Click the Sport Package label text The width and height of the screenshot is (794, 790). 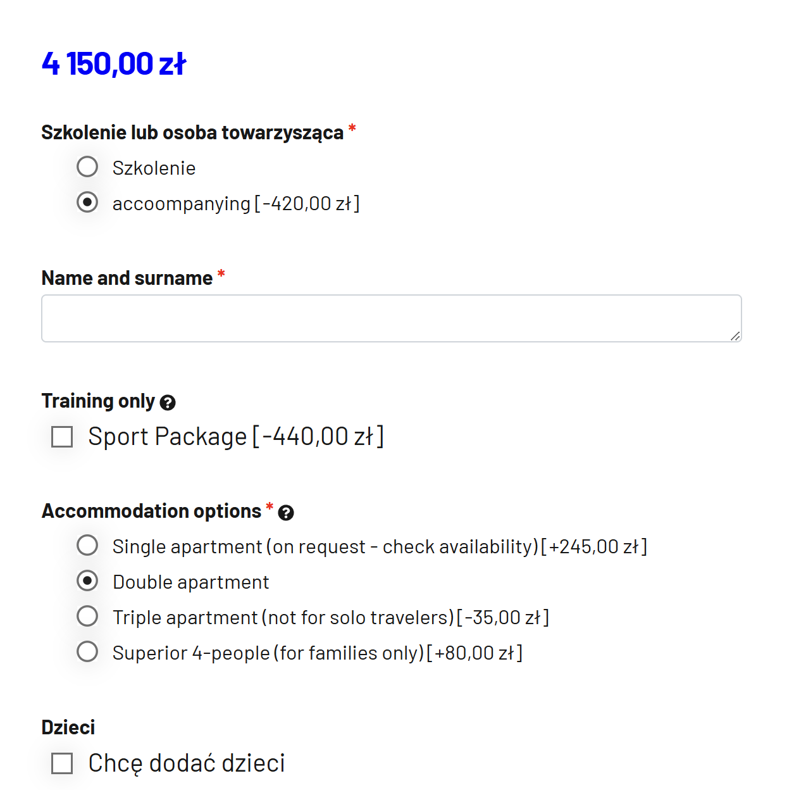[x=236, y=437]
